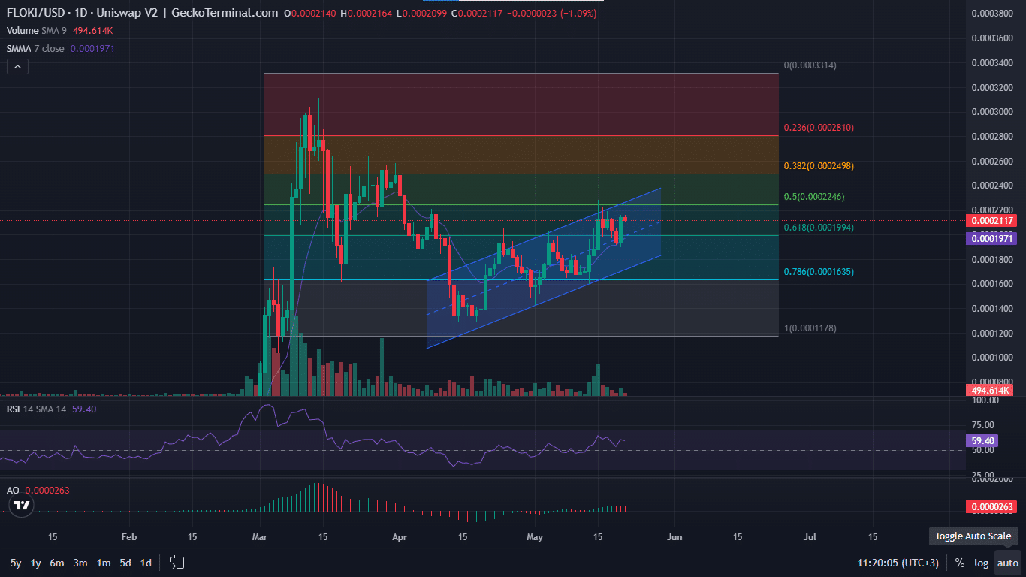Click the current price tag 0.0002117
Image resolution: width=1026 pixels, height=577 pixels.
click(x=992, y=221)
